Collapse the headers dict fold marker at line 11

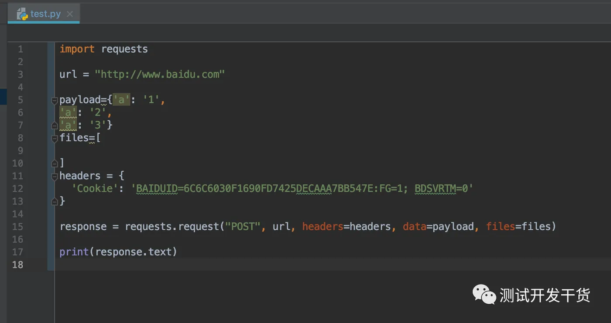pos(55,177)
